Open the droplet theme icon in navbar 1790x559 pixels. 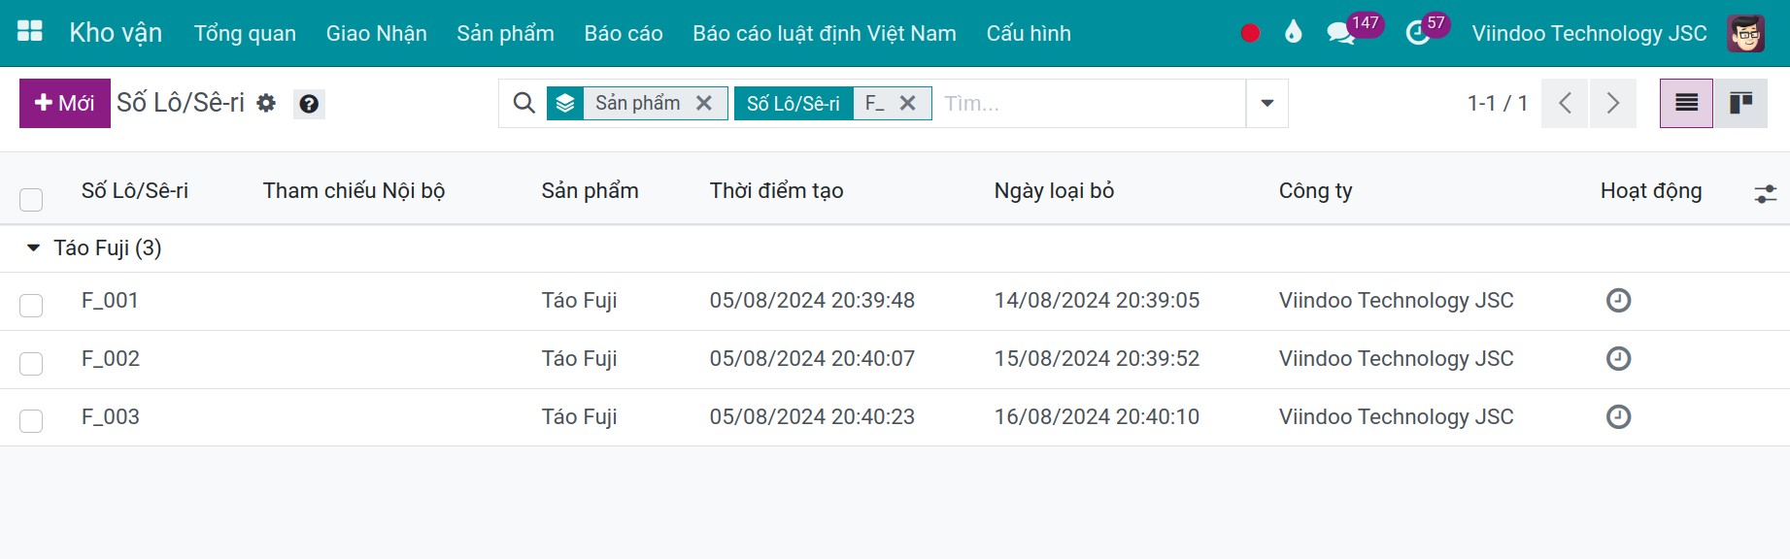pos(1293,32)
